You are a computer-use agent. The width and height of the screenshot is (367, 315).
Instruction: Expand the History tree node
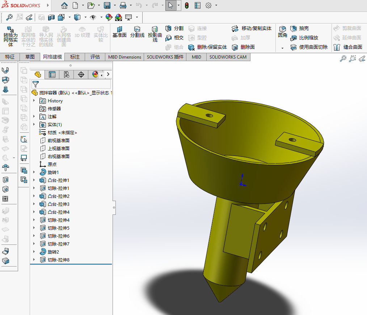pyautogui.click(x=34, y=101)
